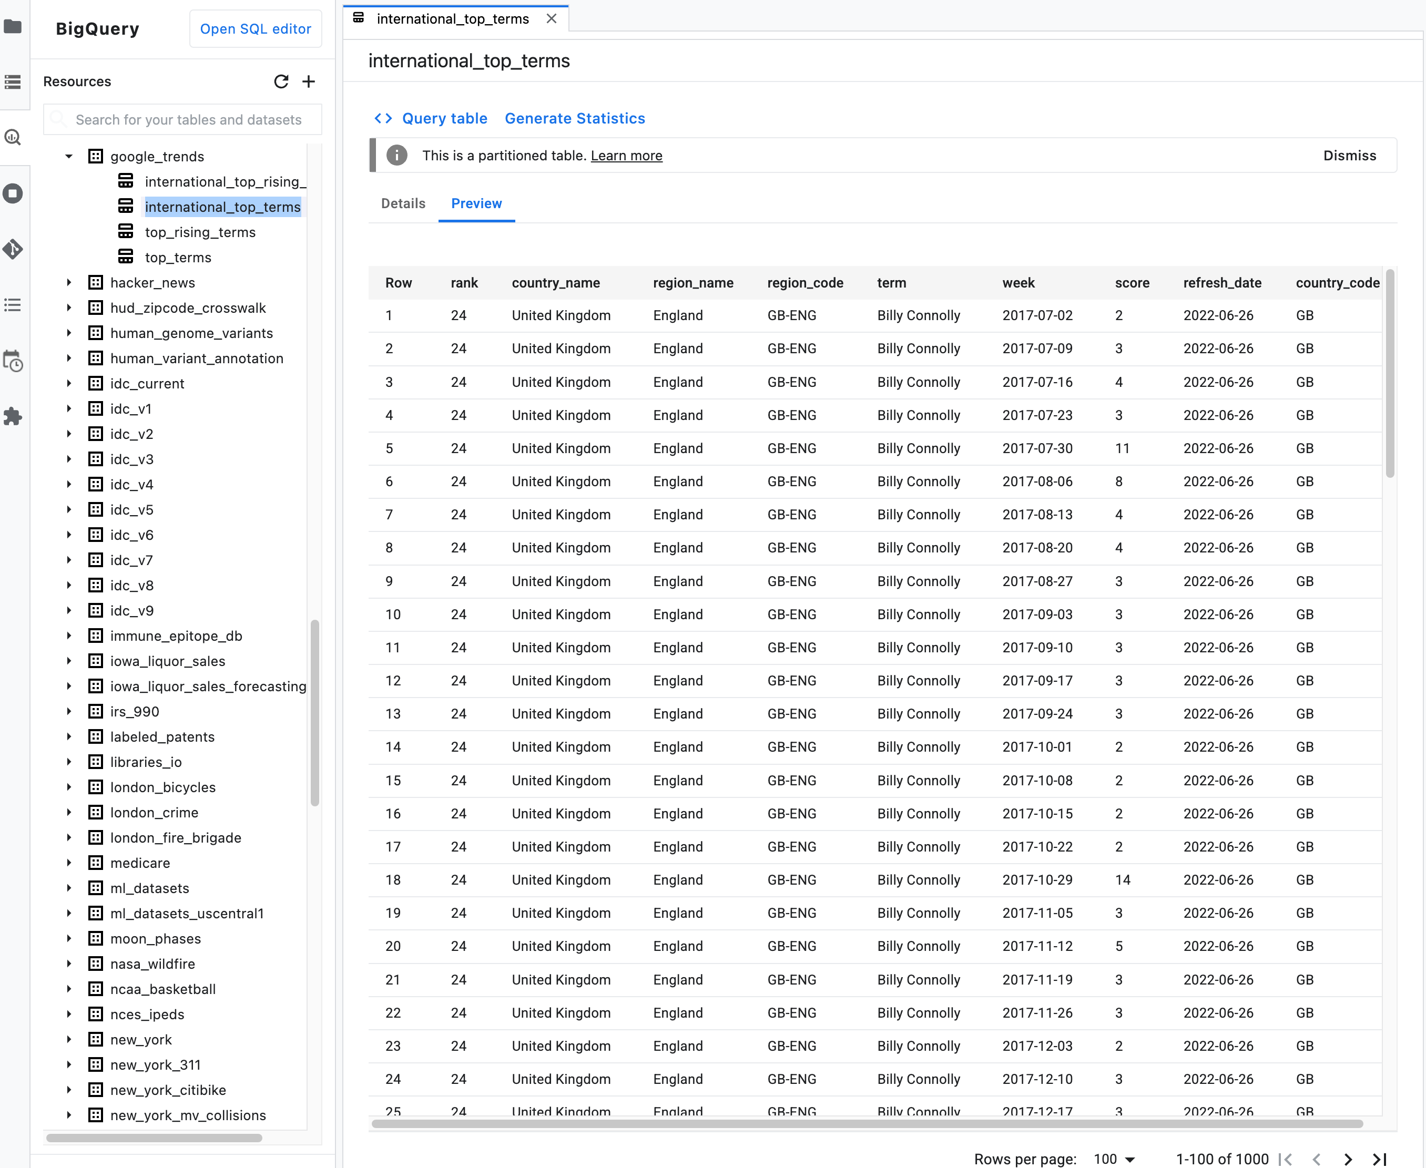Image resolution: width=1426 pixels, height=1168 pixels.
Task: Click the refresh datasets icon
Action: coord(281,80)
